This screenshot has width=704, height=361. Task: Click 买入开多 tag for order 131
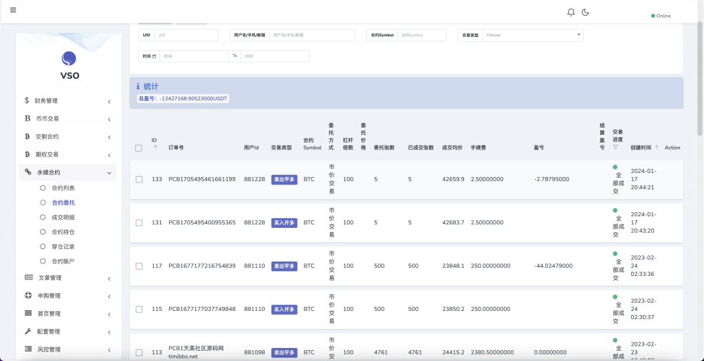pyautogui.click(x=284, y=222)
